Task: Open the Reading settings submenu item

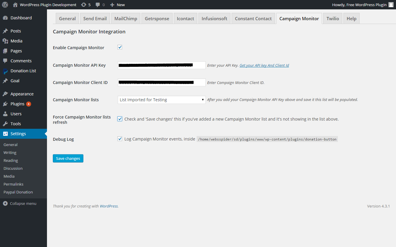Action: pos(11,160)
